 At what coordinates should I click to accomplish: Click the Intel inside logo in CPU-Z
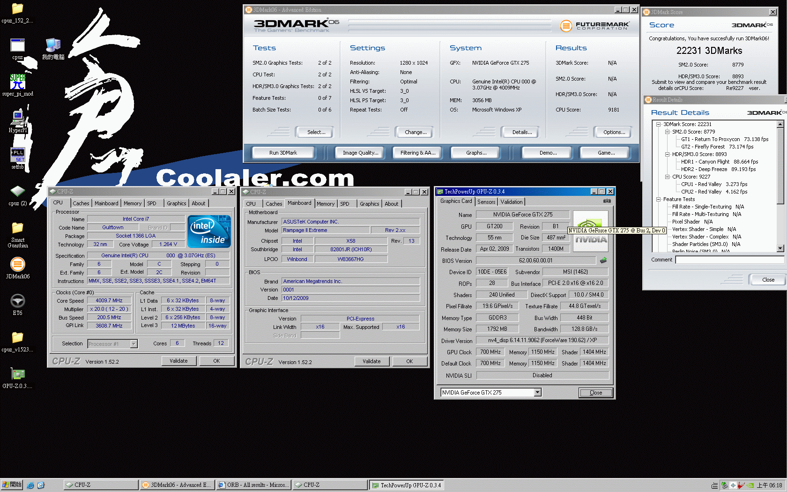209,231
